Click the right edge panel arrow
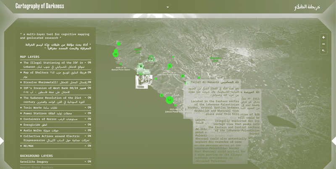Screen dimensions: 336x169 [x=334, y=141]
